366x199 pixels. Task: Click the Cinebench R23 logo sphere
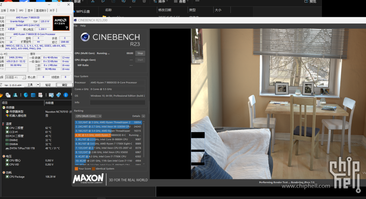click(x=85, y=37)
